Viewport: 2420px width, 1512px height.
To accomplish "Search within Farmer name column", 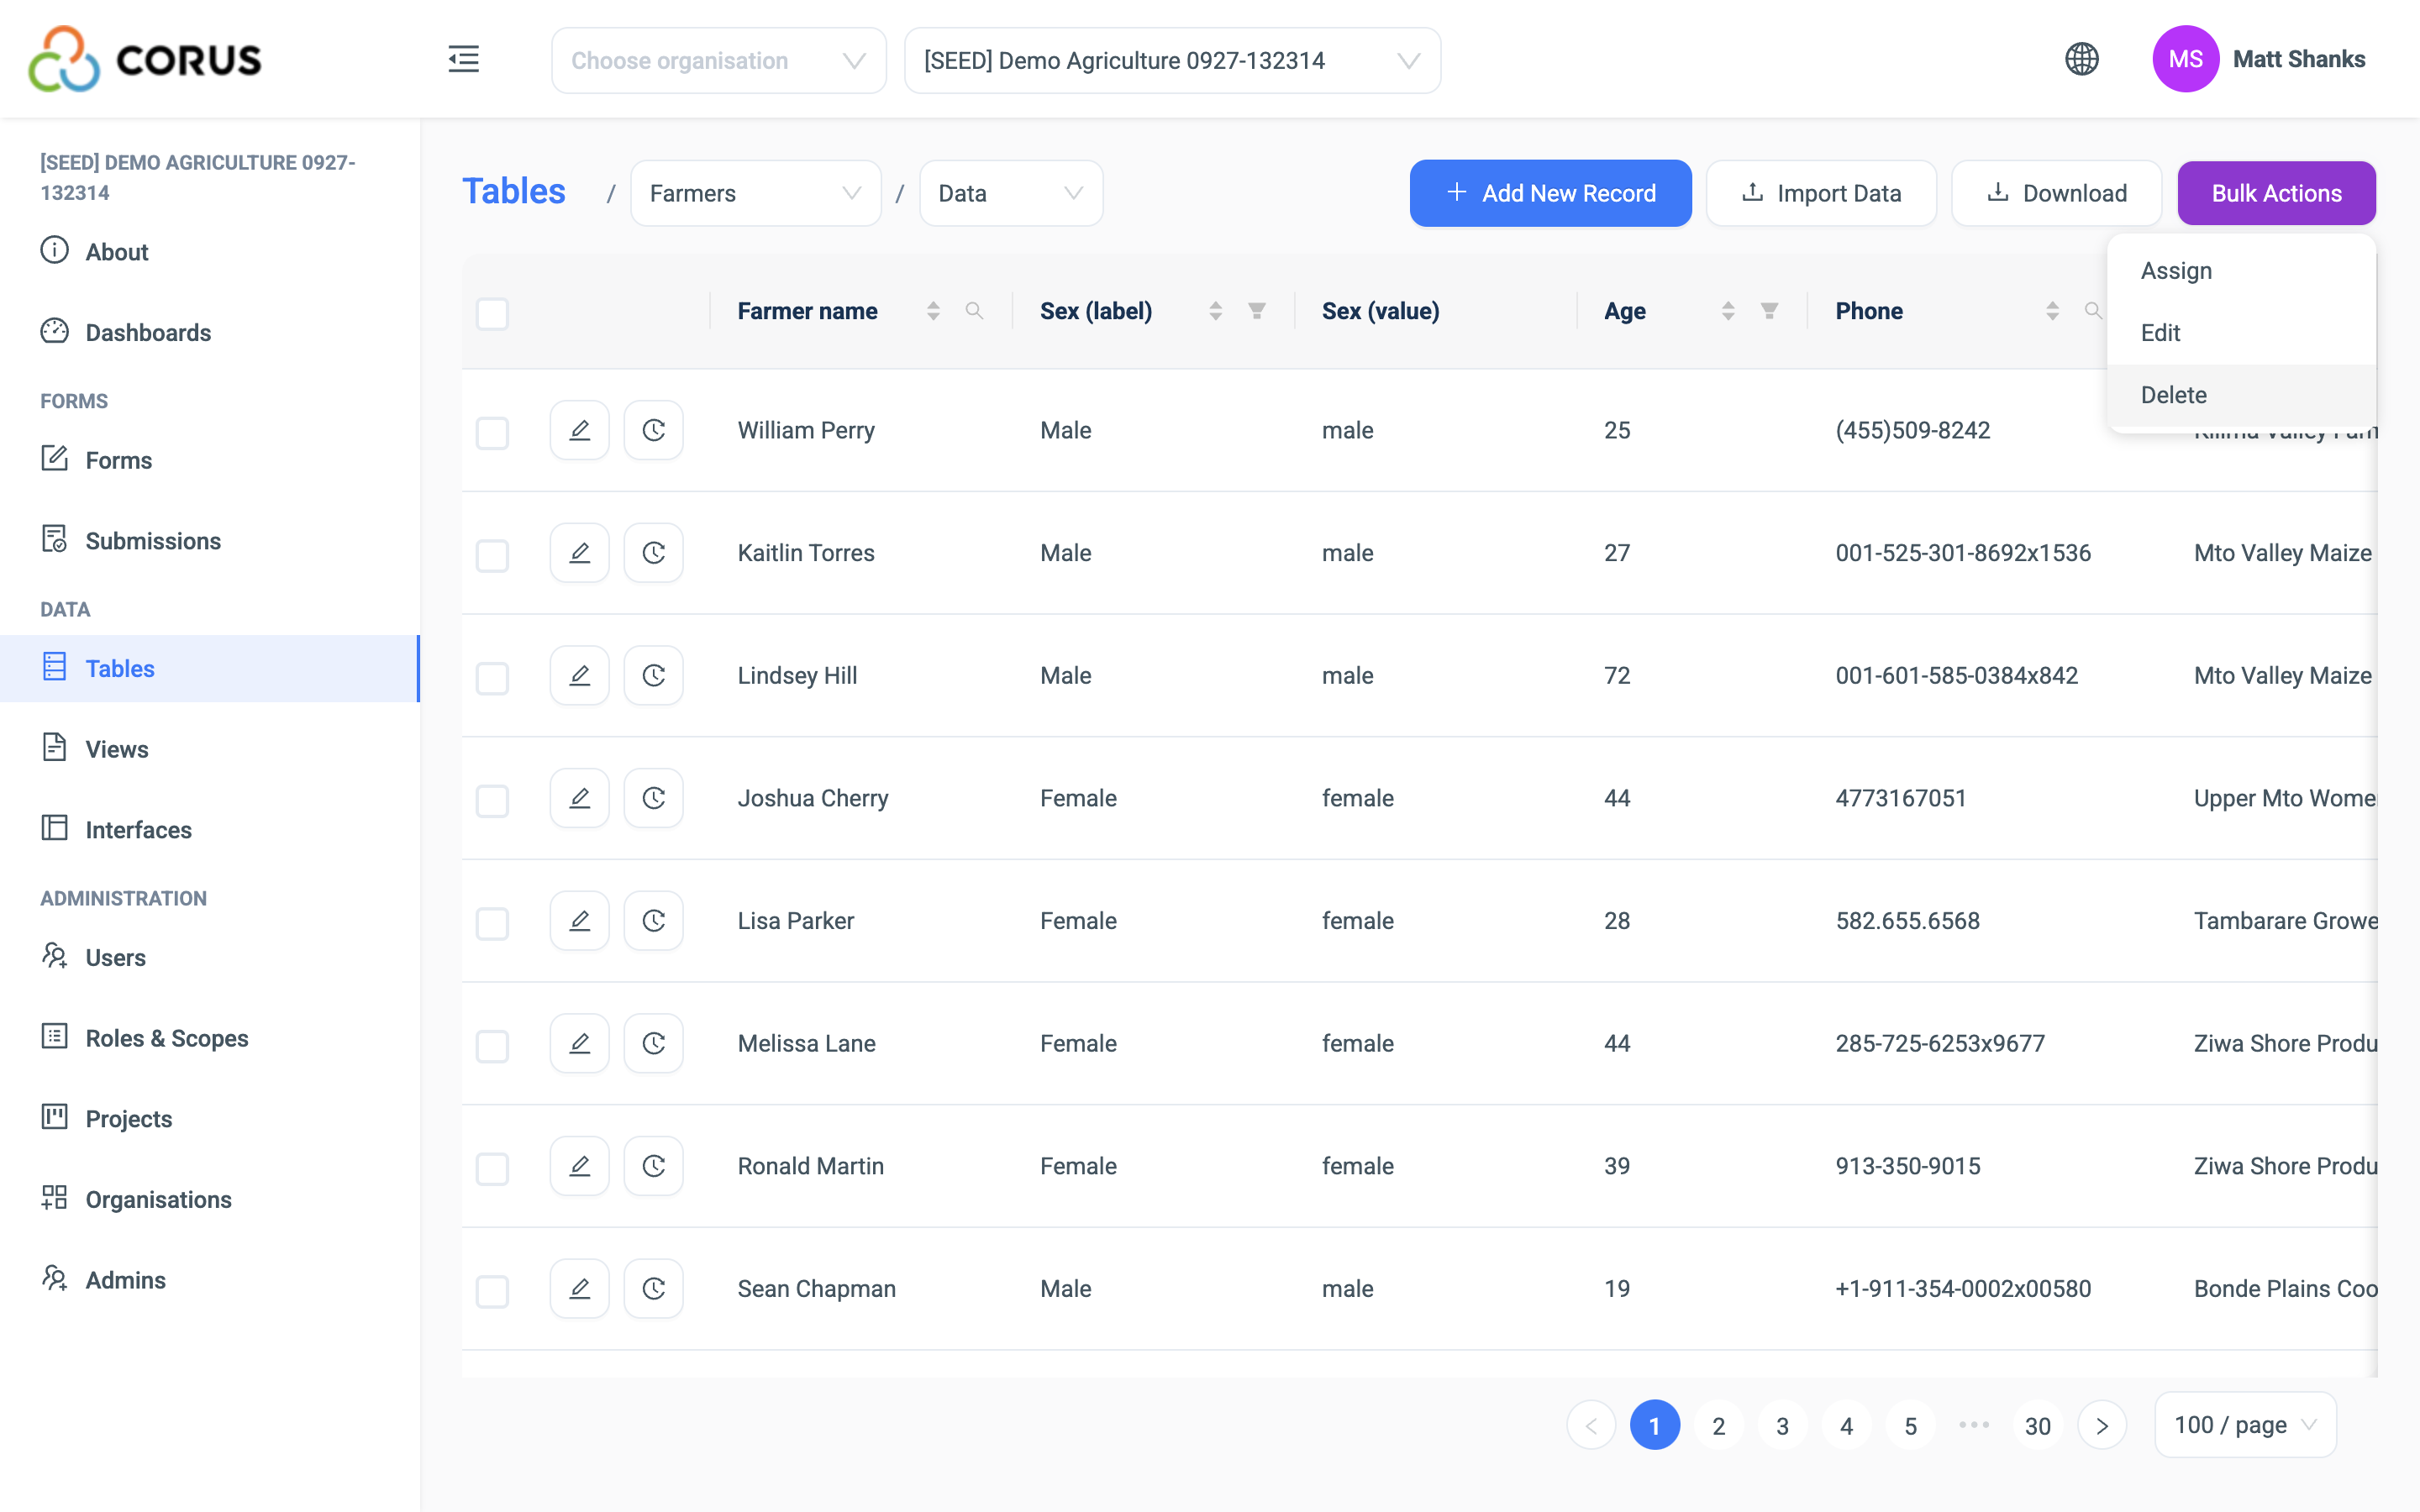I will [974, 311].
